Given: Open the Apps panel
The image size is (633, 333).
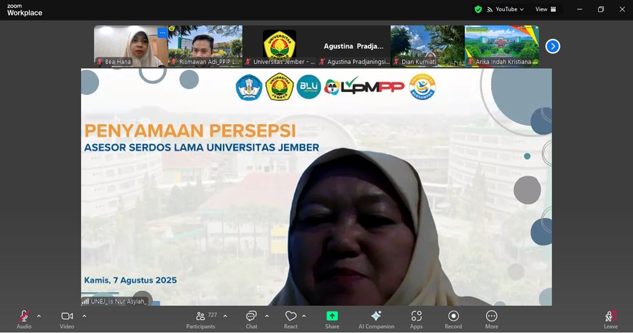Looking at the screenshot, I should coord(416,319).
